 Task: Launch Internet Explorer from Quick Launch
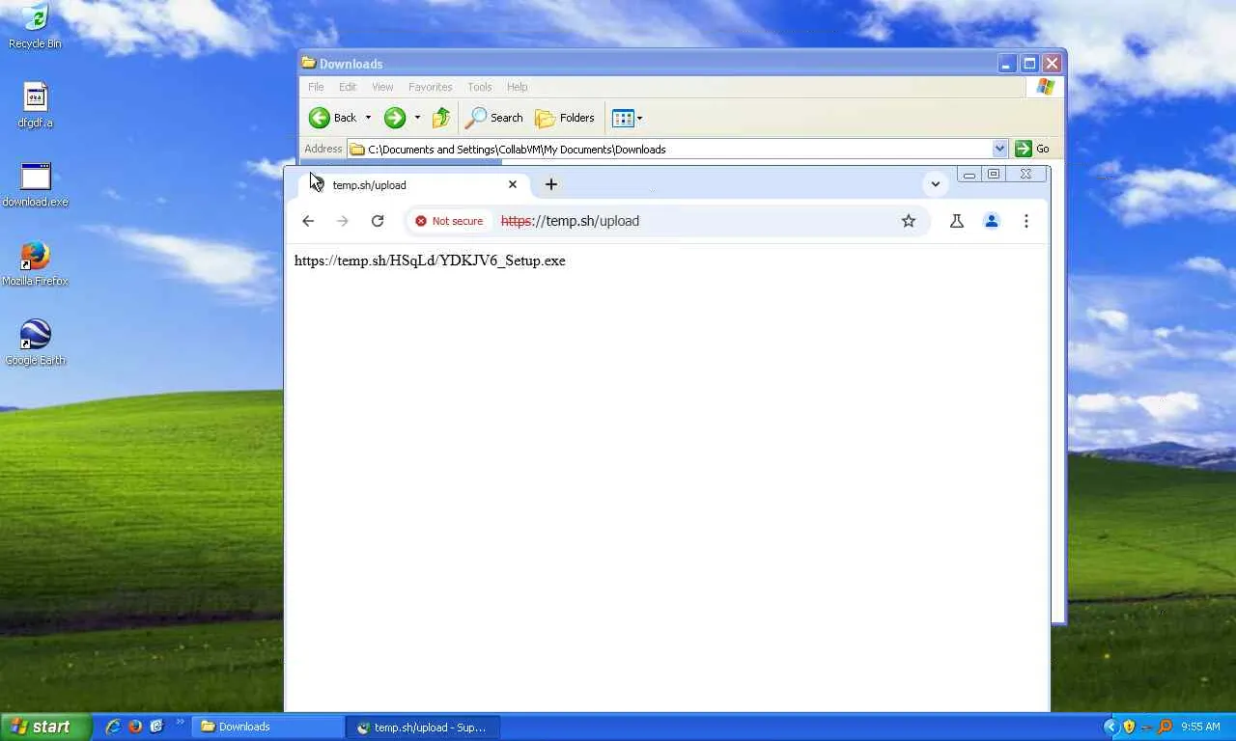114,727
